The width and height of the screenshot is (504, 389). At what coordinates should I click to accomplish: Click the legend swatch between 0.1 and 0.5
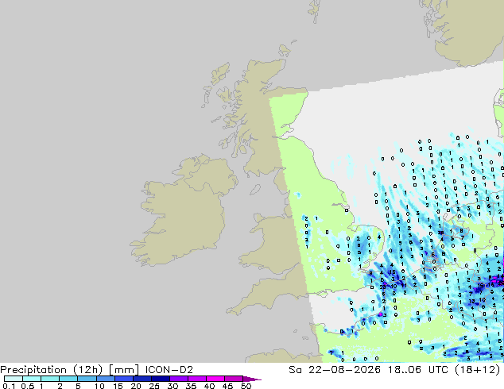click(14, 379)
